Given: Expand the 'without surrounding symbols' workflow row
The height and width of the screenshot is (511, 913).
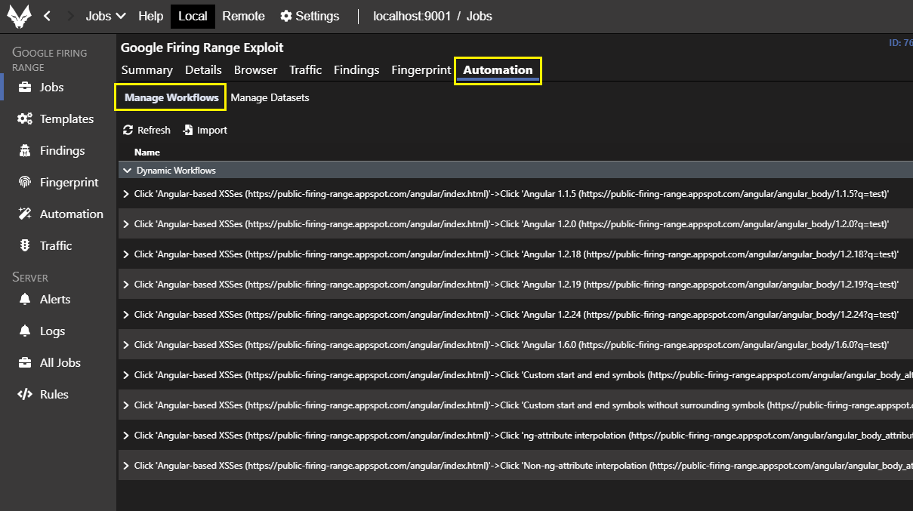Looking at the screenshot, I should (x=126, y=405).
